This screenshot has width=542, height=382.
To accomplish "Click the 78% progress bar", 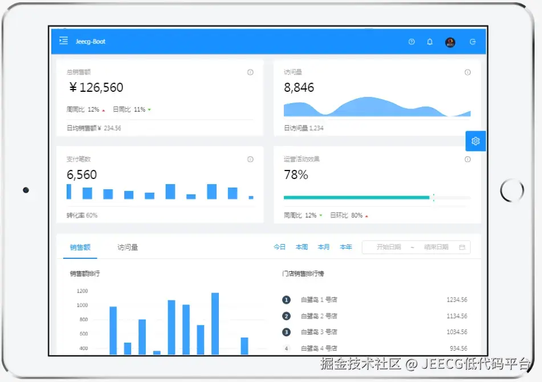I will pyautogui.click(x=377, y=197).
